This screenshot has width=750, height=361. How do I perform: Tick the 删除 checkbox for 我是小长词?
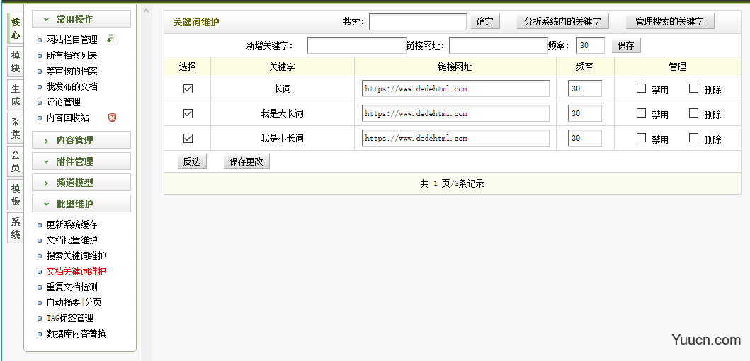693,138
